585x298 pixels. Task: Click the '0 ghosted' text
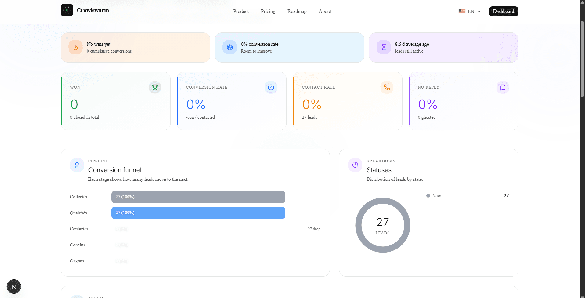click(x=427, y=117)
